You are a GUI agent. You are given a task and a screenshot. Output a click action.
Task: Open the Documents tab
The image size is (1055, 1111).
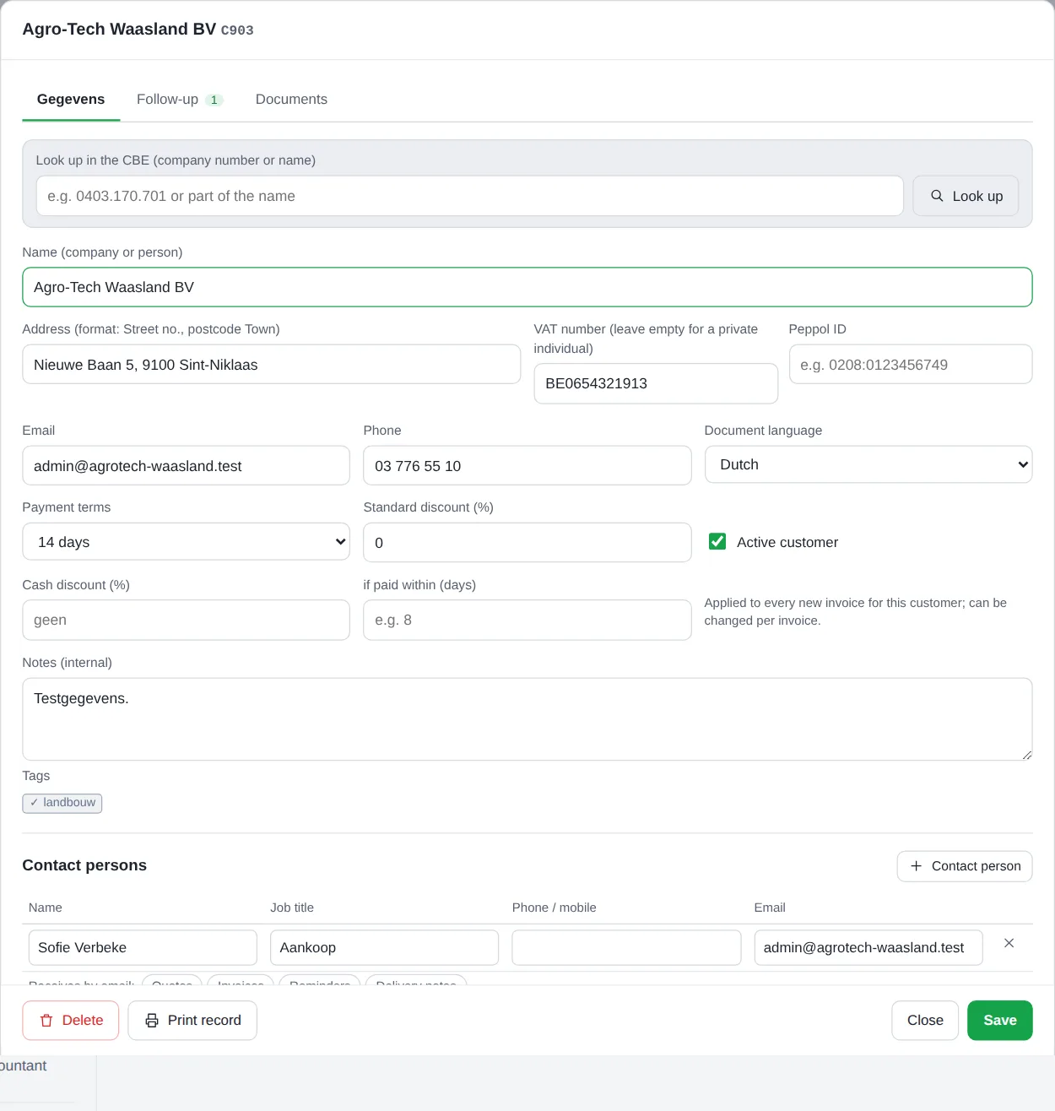coord(291,99)
